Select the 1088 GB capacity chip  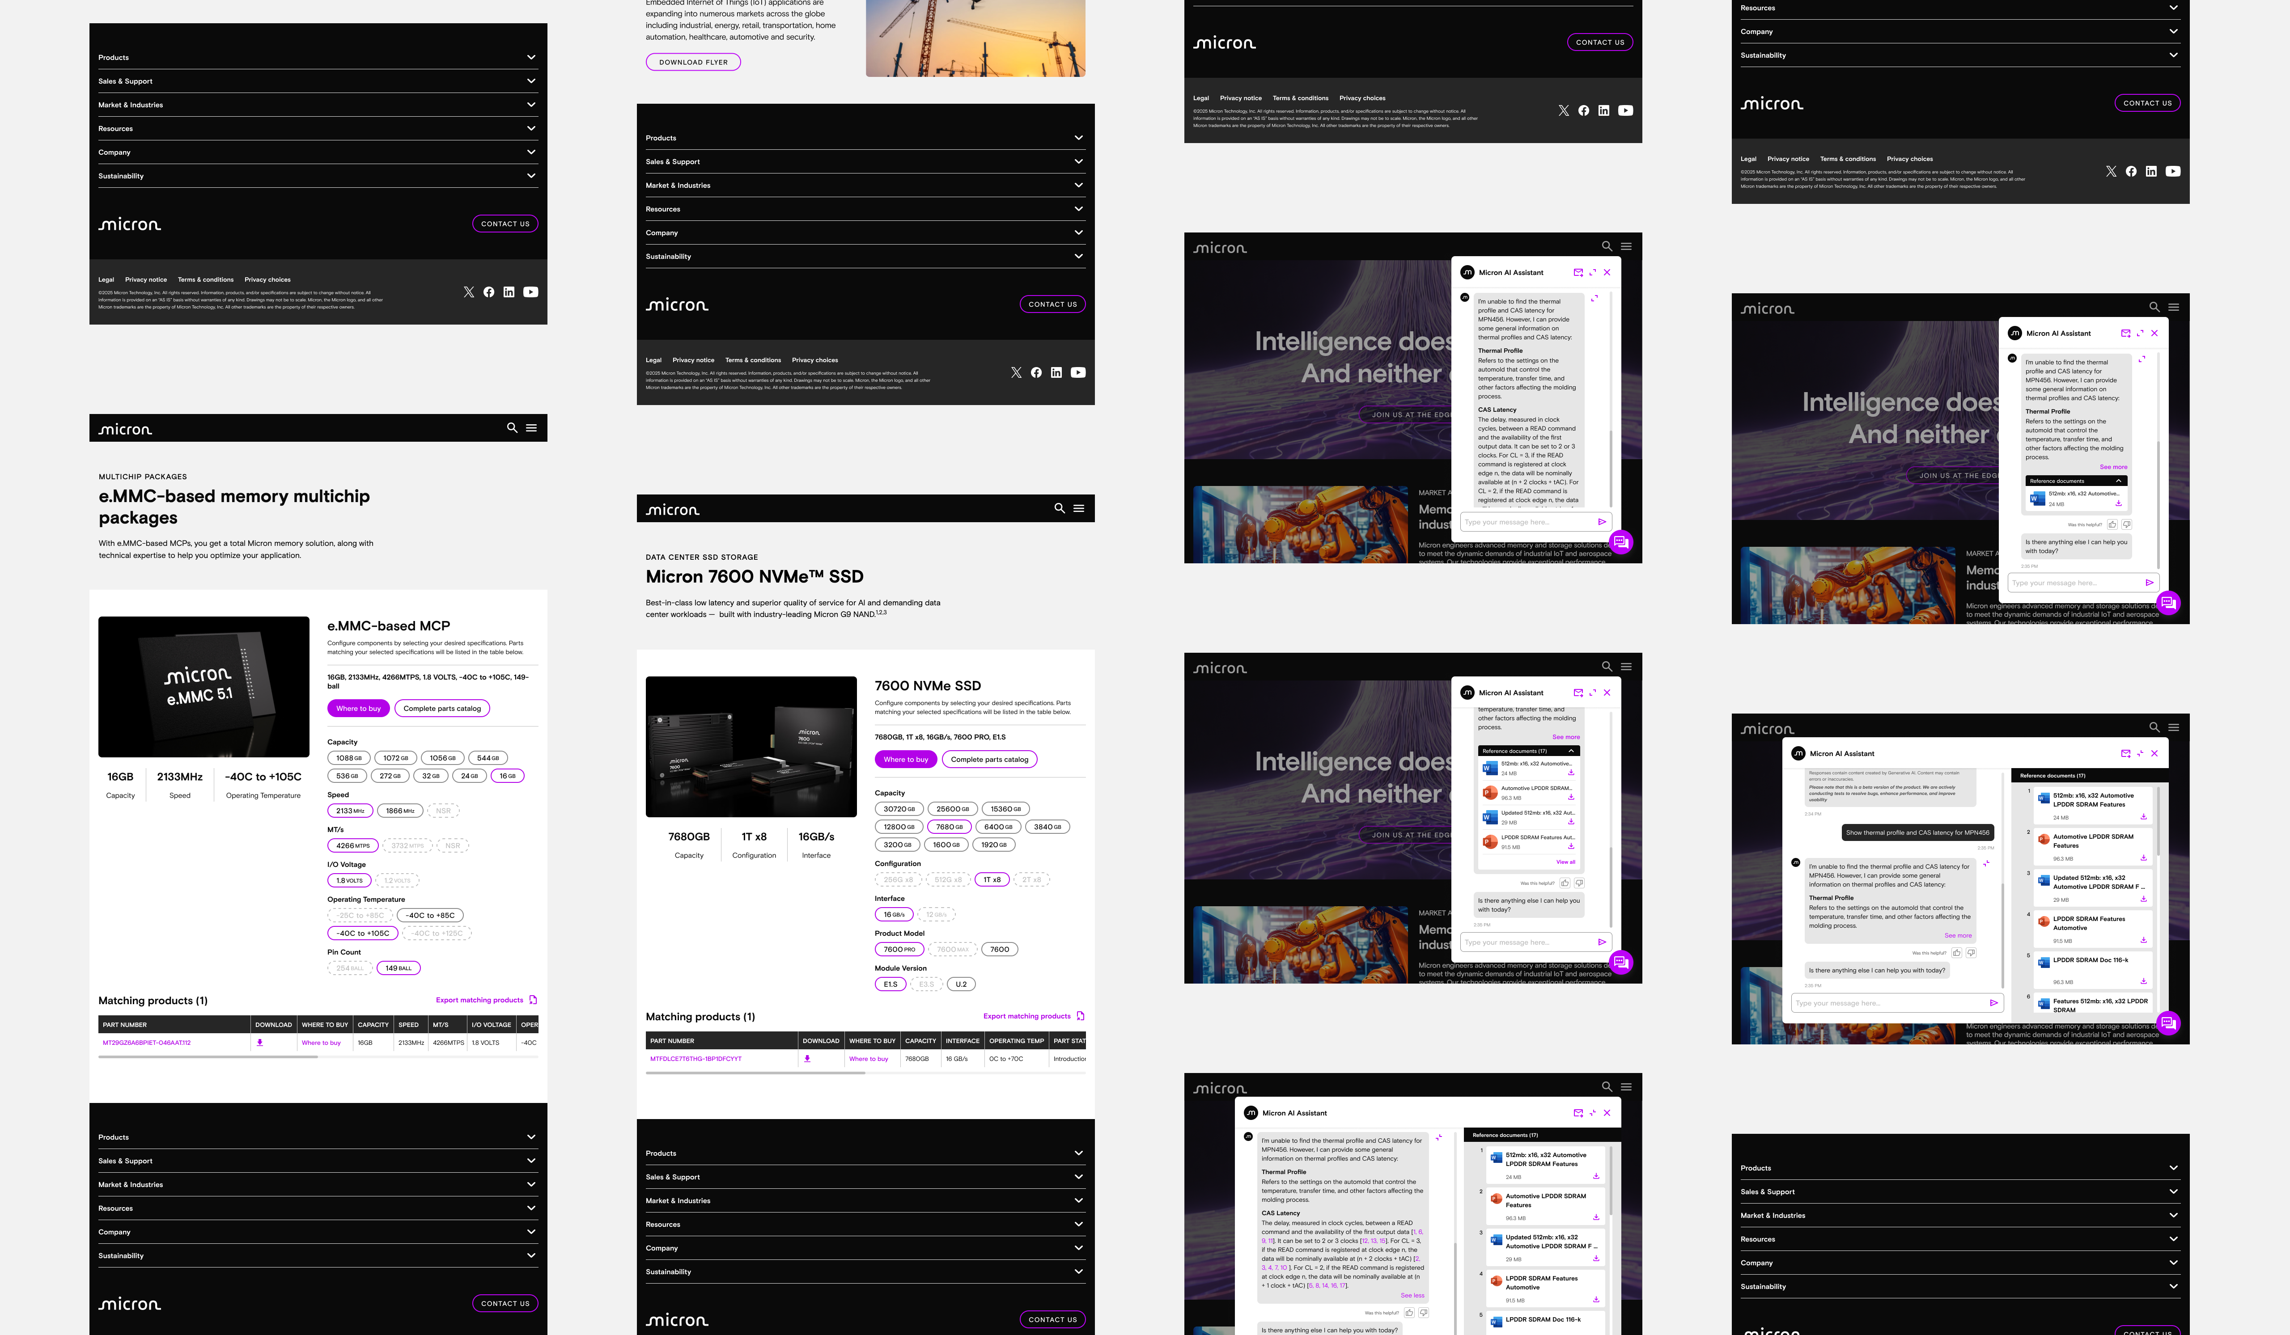349,758
